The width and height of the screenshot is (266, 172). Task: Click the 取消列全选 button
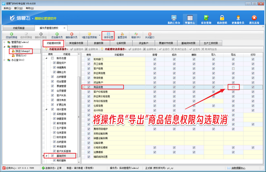tap(209, 49)
